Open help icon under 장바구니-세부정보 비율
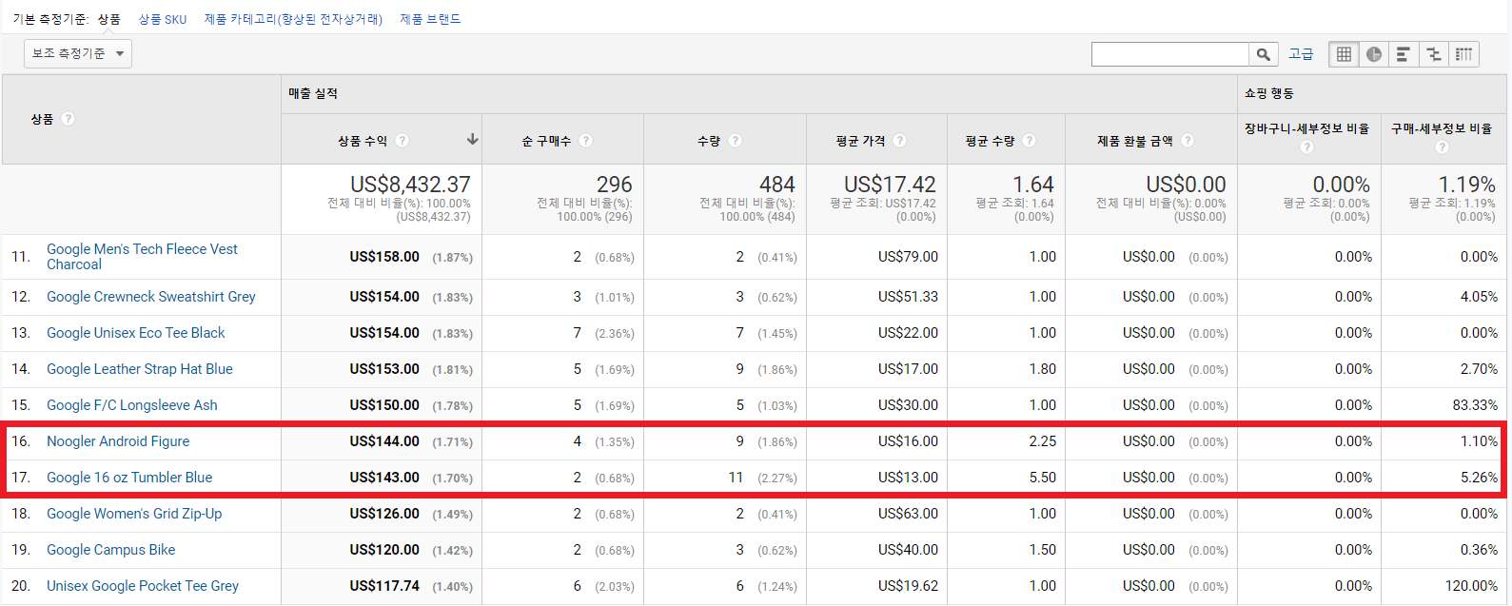Viewport: 1512px width, 606px height. 1307,147
